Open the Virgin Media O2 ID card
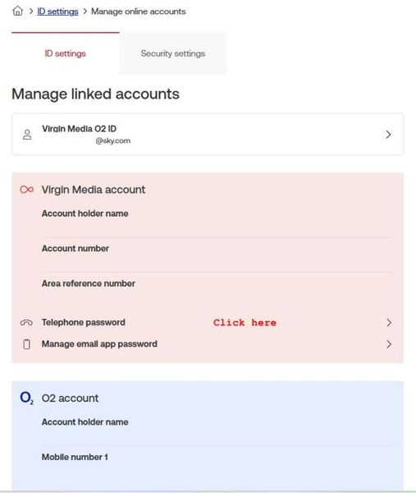Screen dimensions: 416x493 click(208, 134)
